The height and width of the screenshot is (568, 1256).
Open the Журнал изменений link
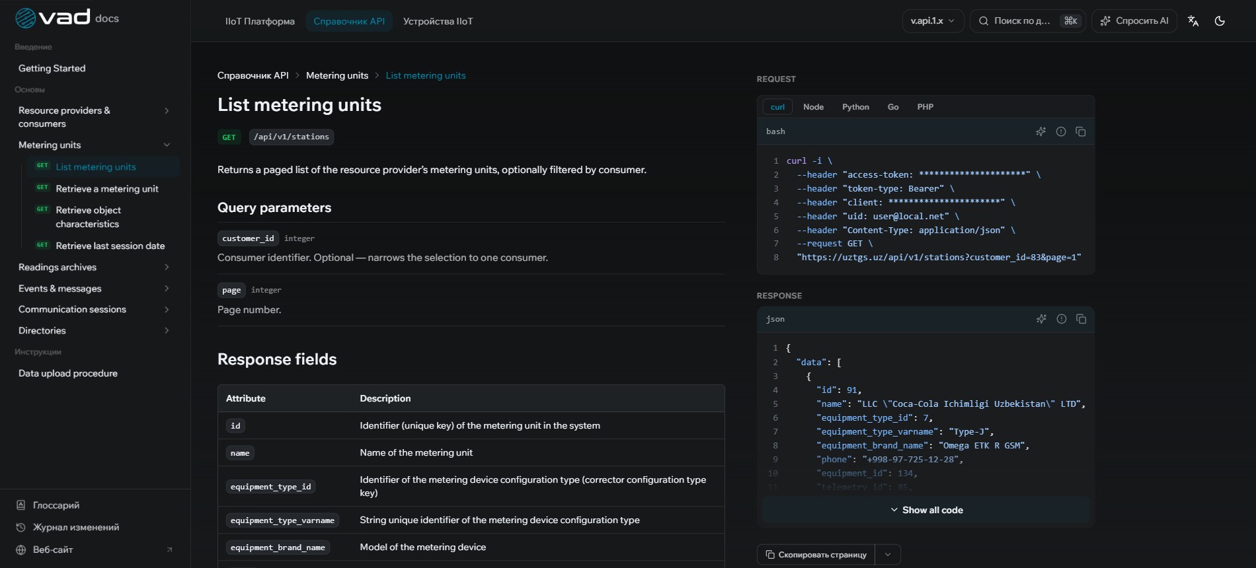(x=76, y=527)
